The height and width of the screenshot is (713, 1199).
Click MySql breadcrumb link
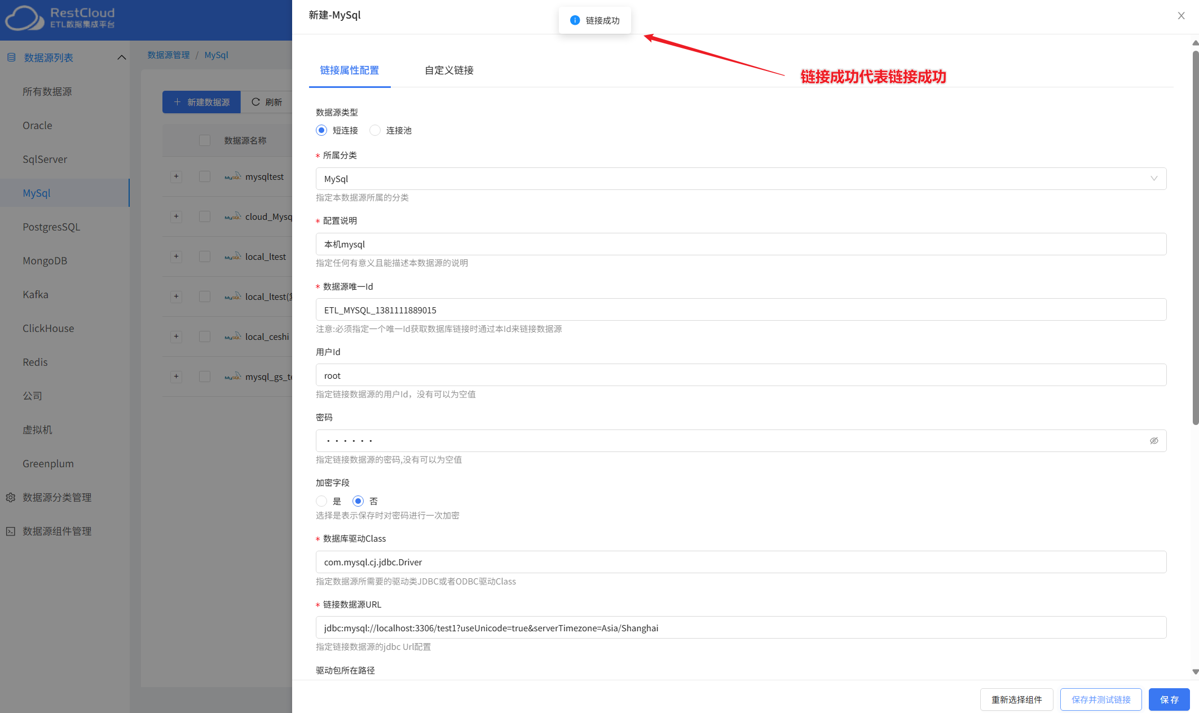216,55
